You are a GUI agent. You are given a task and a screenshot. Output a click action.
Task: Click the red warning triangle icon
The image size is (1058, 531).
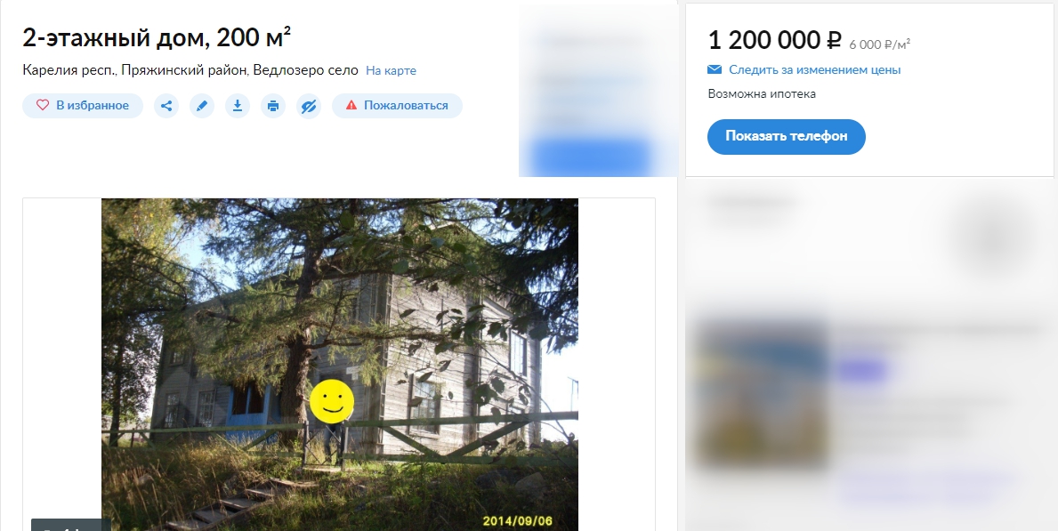point(351,105)
